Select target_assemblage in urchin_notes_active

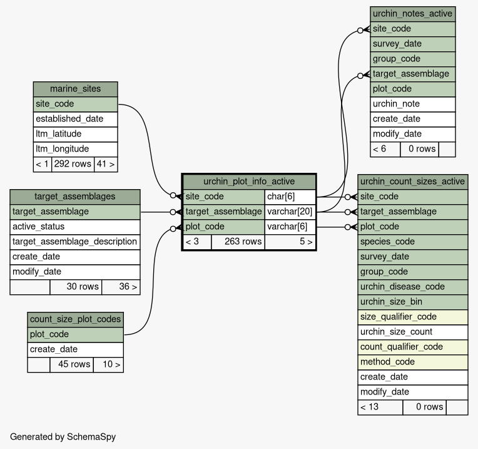click(x=413, y=74)
